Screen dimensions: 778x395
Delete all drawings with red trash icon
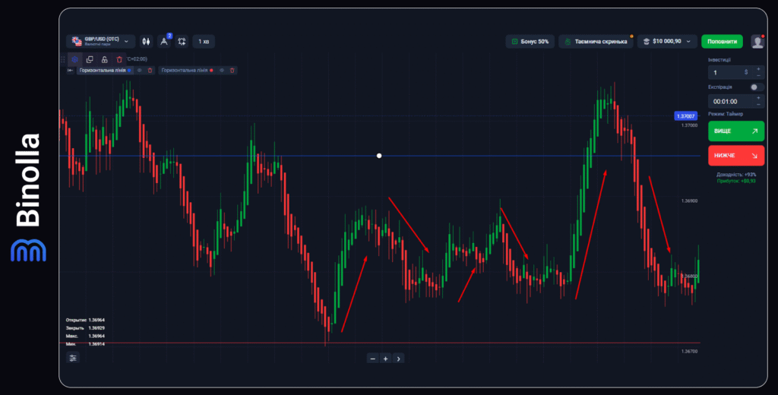119,59
